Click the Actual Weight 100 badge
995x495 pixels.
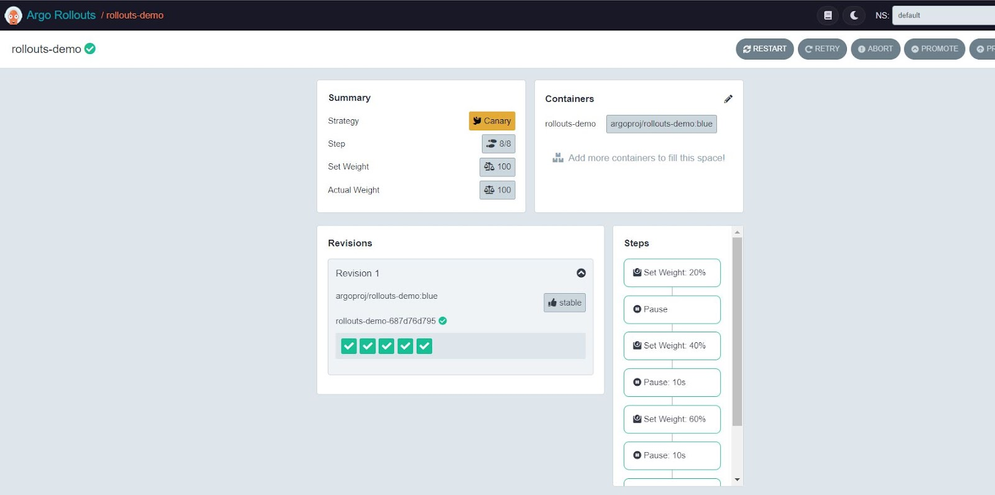tap(497, 190)
